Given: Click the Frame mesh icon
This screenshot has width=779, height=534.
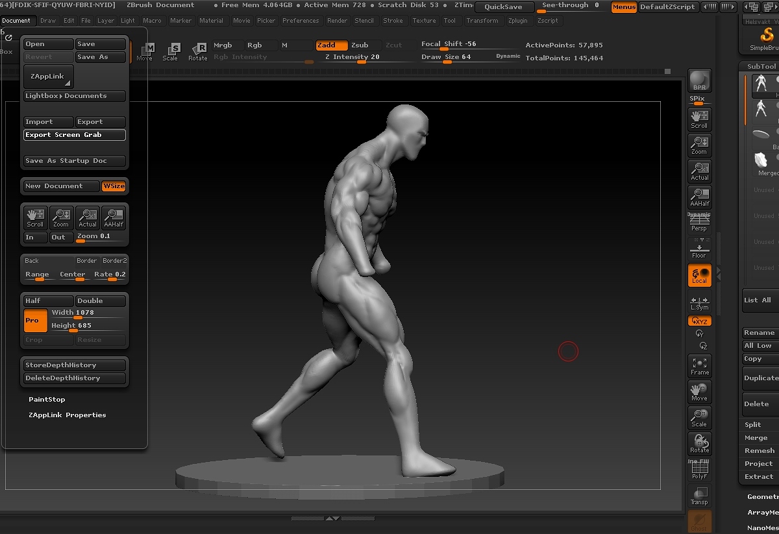Looking at the screenshot, I should coord(699,365).
